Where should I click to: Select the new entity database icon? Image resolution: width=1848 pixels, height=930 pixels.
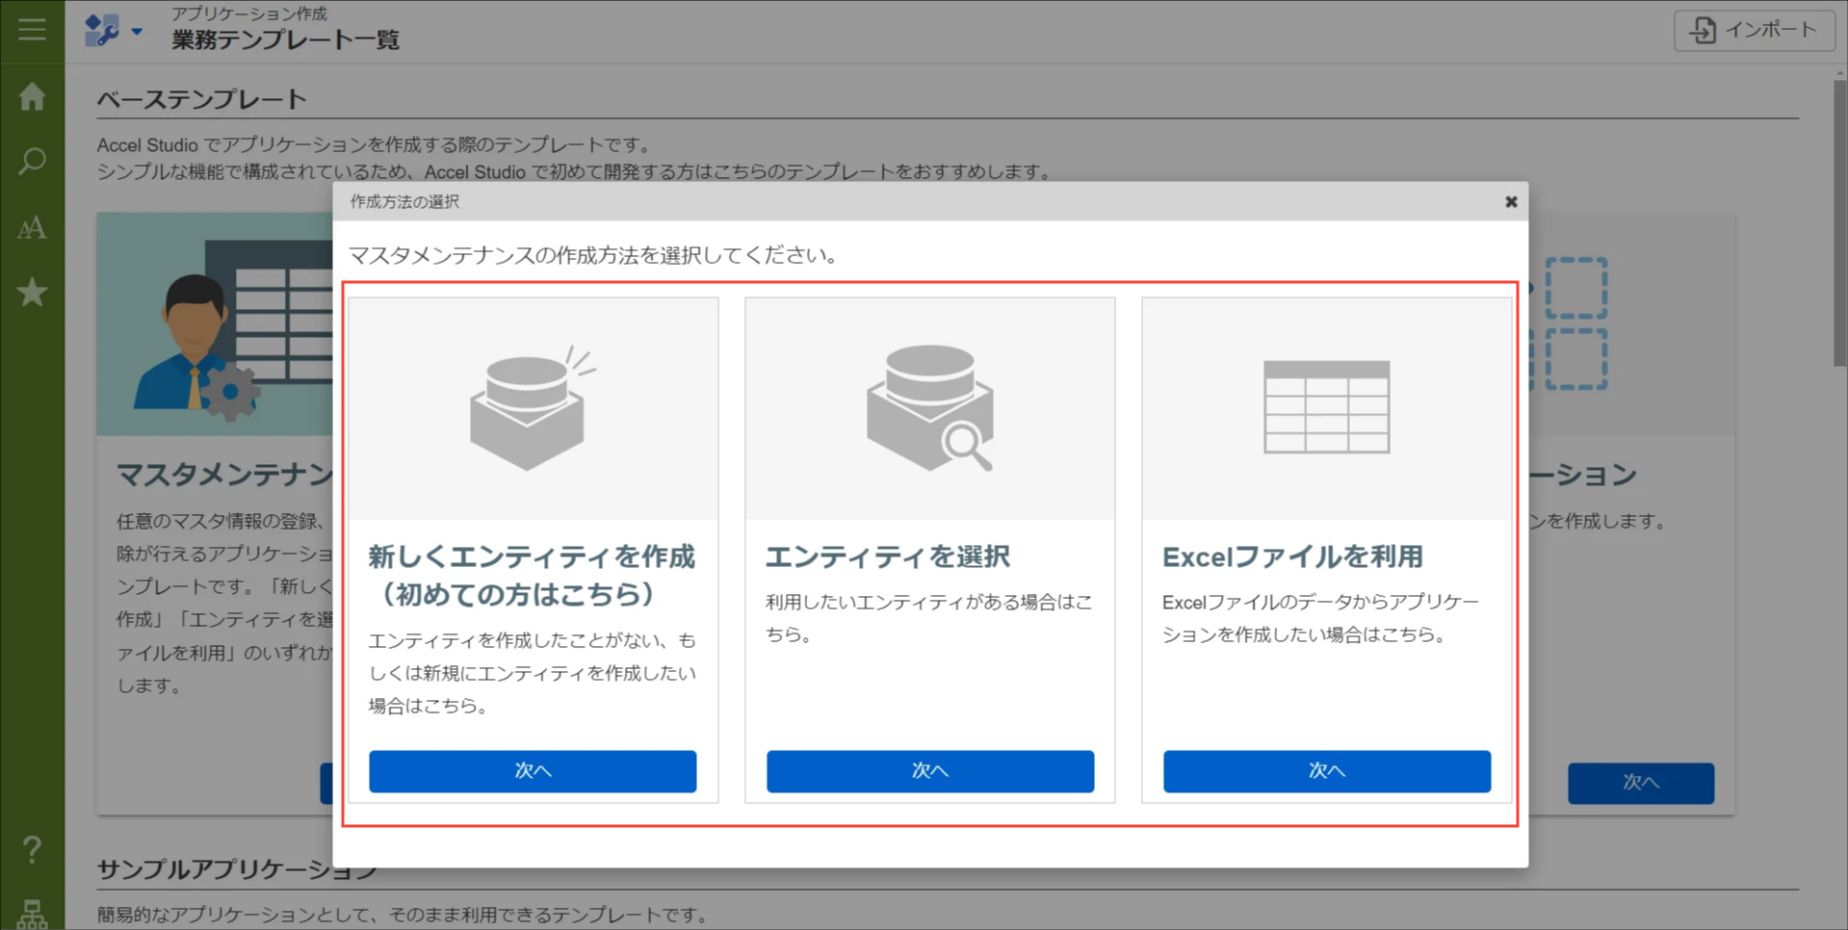tap(533, 408)
